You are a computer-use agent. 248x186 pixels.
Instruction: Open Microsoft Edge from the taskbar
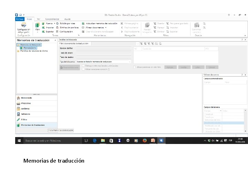click(95, 141)
